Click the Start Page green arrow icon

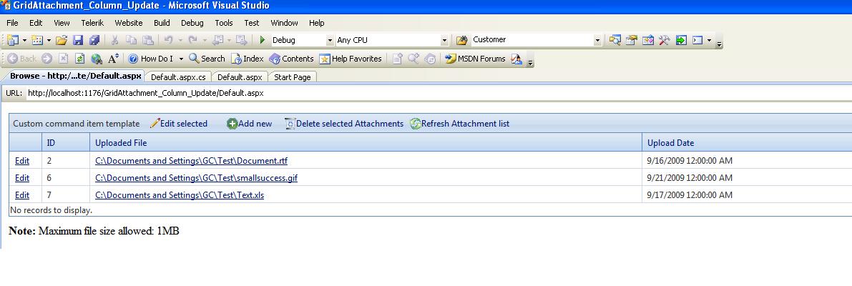coord(681,40)
